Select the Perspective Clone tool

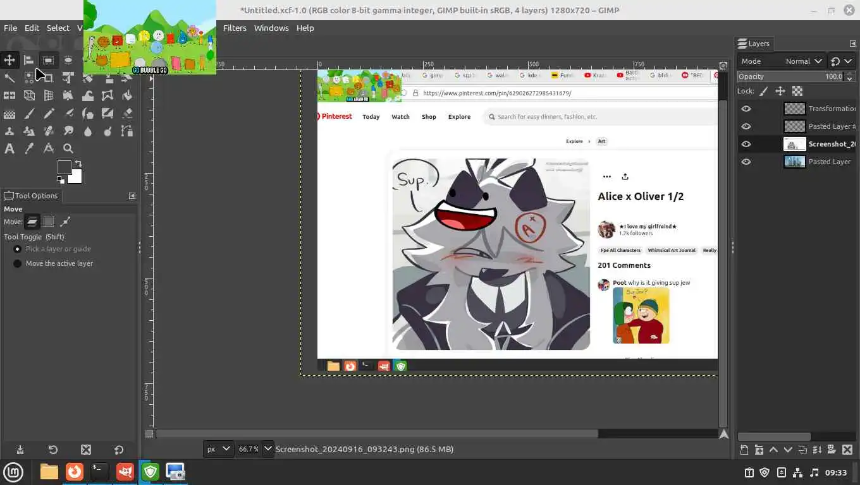29,131
